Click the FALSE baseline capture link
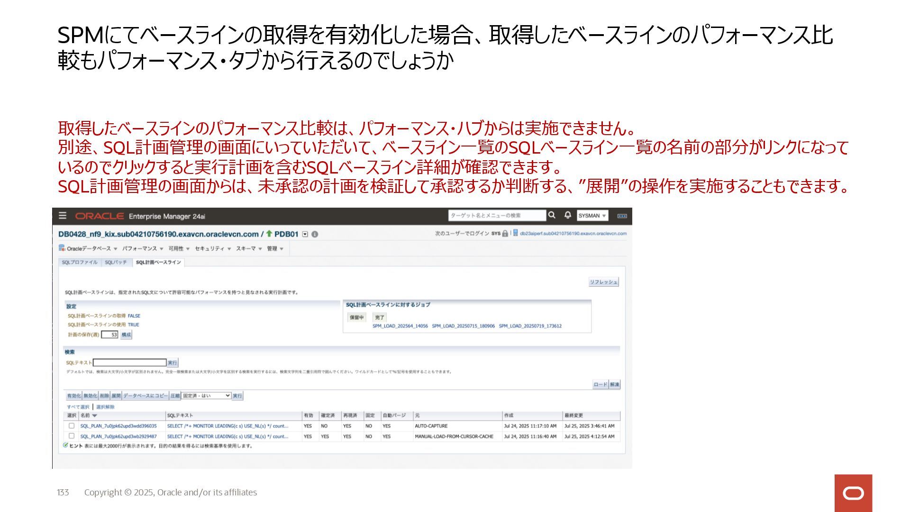The height and width of the screenshot is (512, 910). 134,316
